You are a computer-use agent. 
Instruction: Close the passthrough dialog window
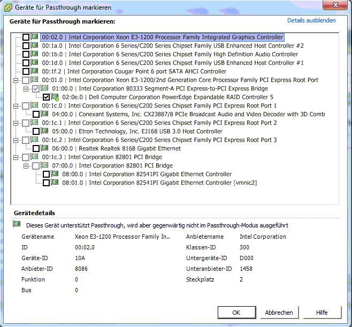tap(335, 5)
